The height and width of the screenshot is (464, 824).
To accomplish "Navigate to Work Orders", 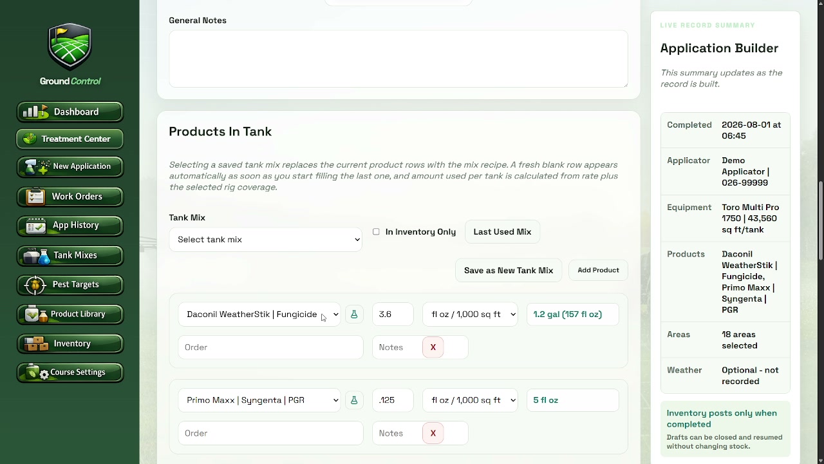I will tap(70, 197).
